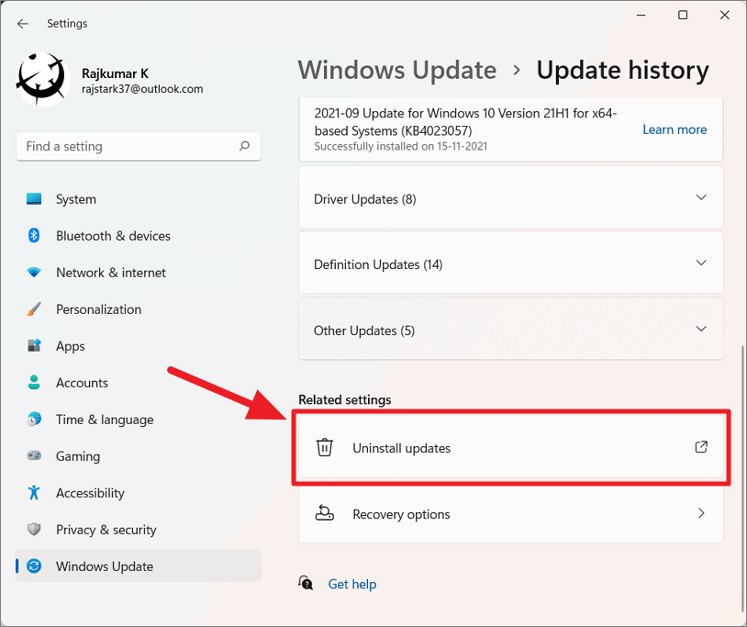Click the back arrow in Settings
The width and height of the screenshot is (747, 627).
click(x=22, y=24)
